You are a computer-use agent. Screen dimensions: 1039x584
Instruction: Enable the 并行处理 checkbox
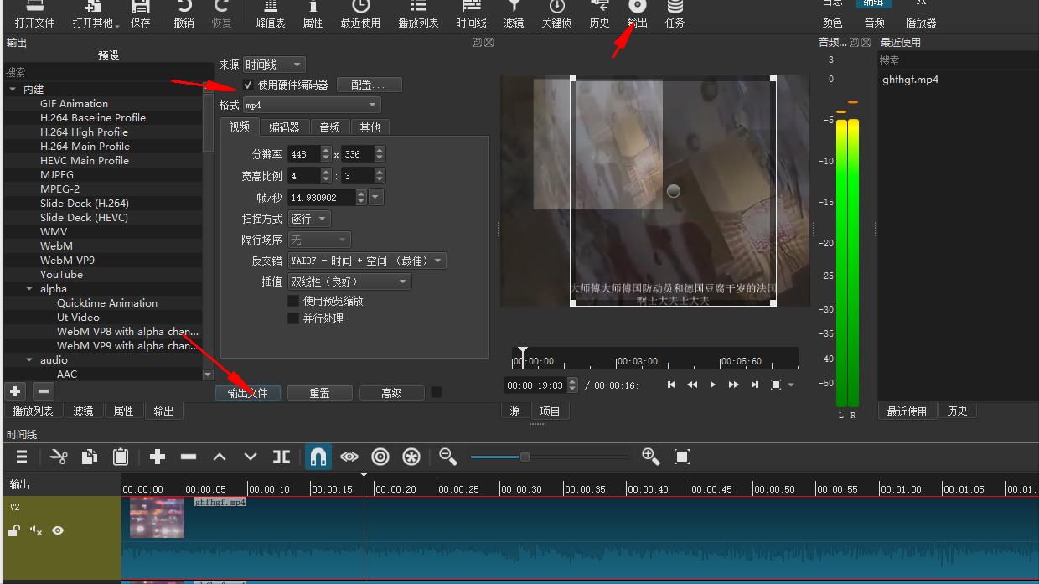tap(292, 318)
